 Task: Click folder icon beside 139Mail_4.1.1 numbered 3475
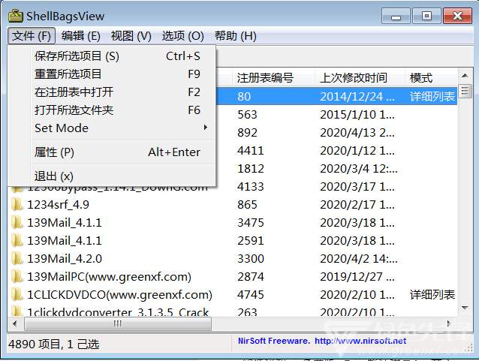coord(17,223)
